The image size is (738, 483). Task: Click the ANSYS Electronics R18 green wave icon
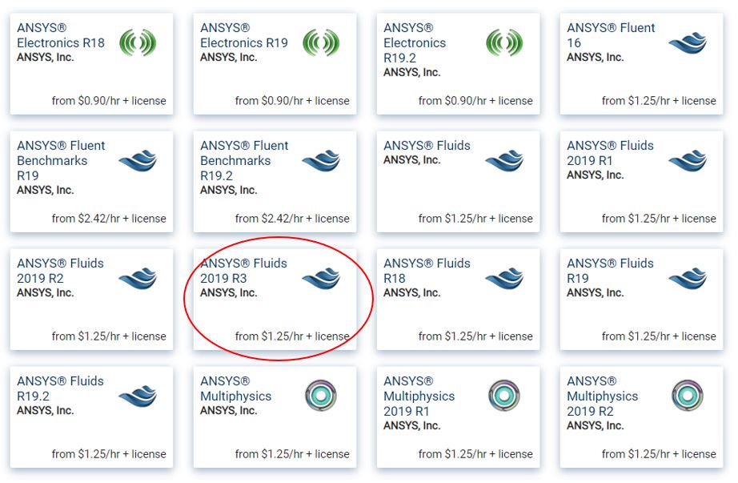tap(138, 43)
